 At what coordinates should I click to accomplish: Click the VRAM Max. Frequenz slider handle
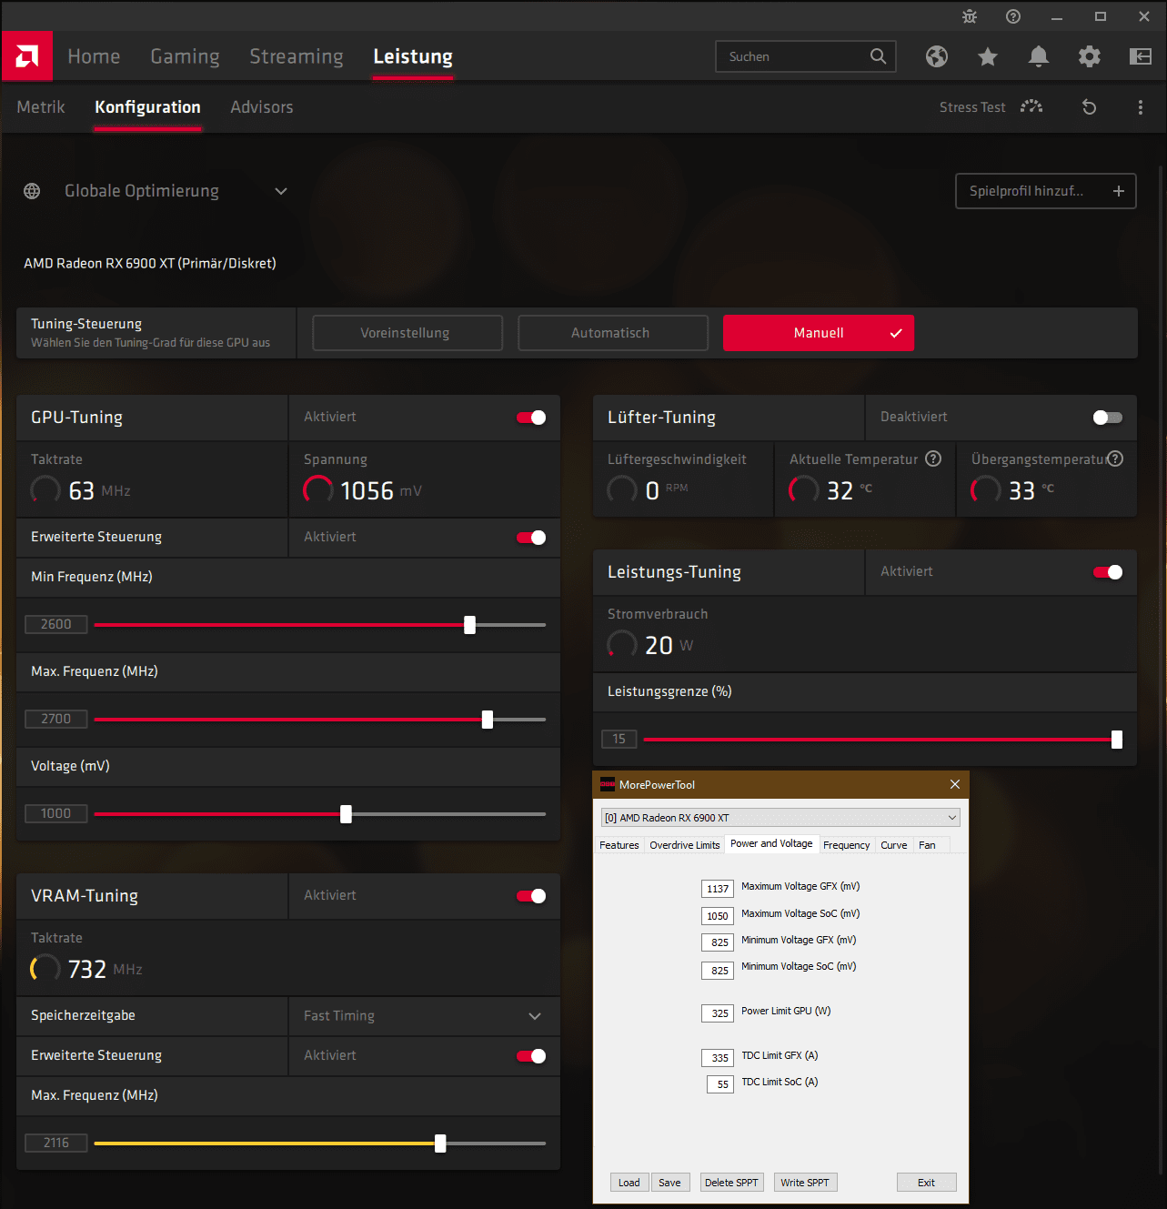pos(440,1144)
